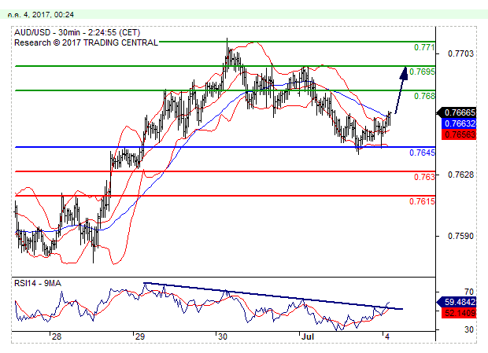Click 'Research © 2017 TRADING CENTRAL' text
Image resolution: width=488 pixels, height=353 pixels.
click(86, 42)
